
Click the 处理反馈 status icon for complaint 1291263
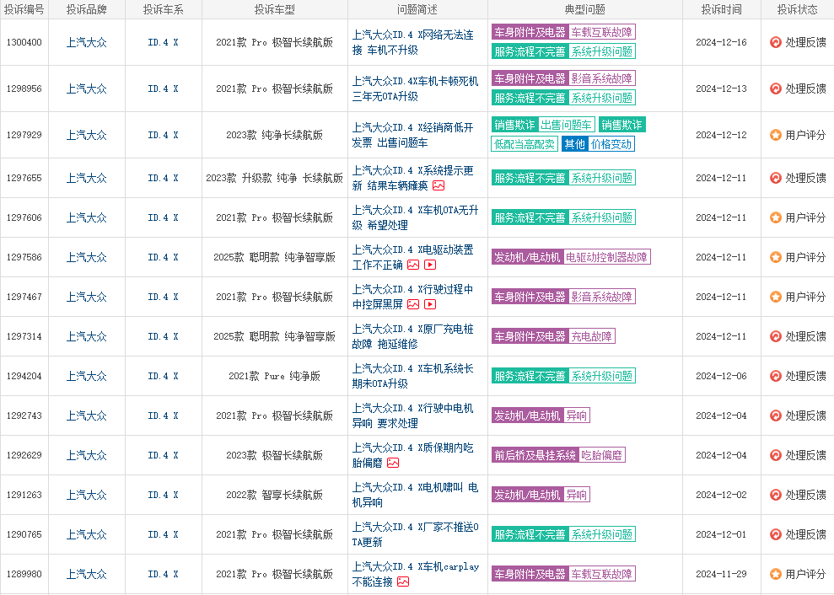point(776,495)
